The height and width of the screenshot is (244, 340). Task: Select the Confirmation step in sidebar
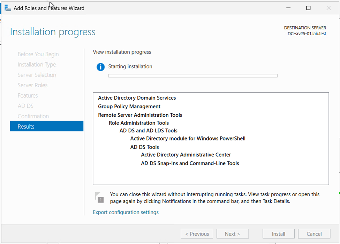33,116
